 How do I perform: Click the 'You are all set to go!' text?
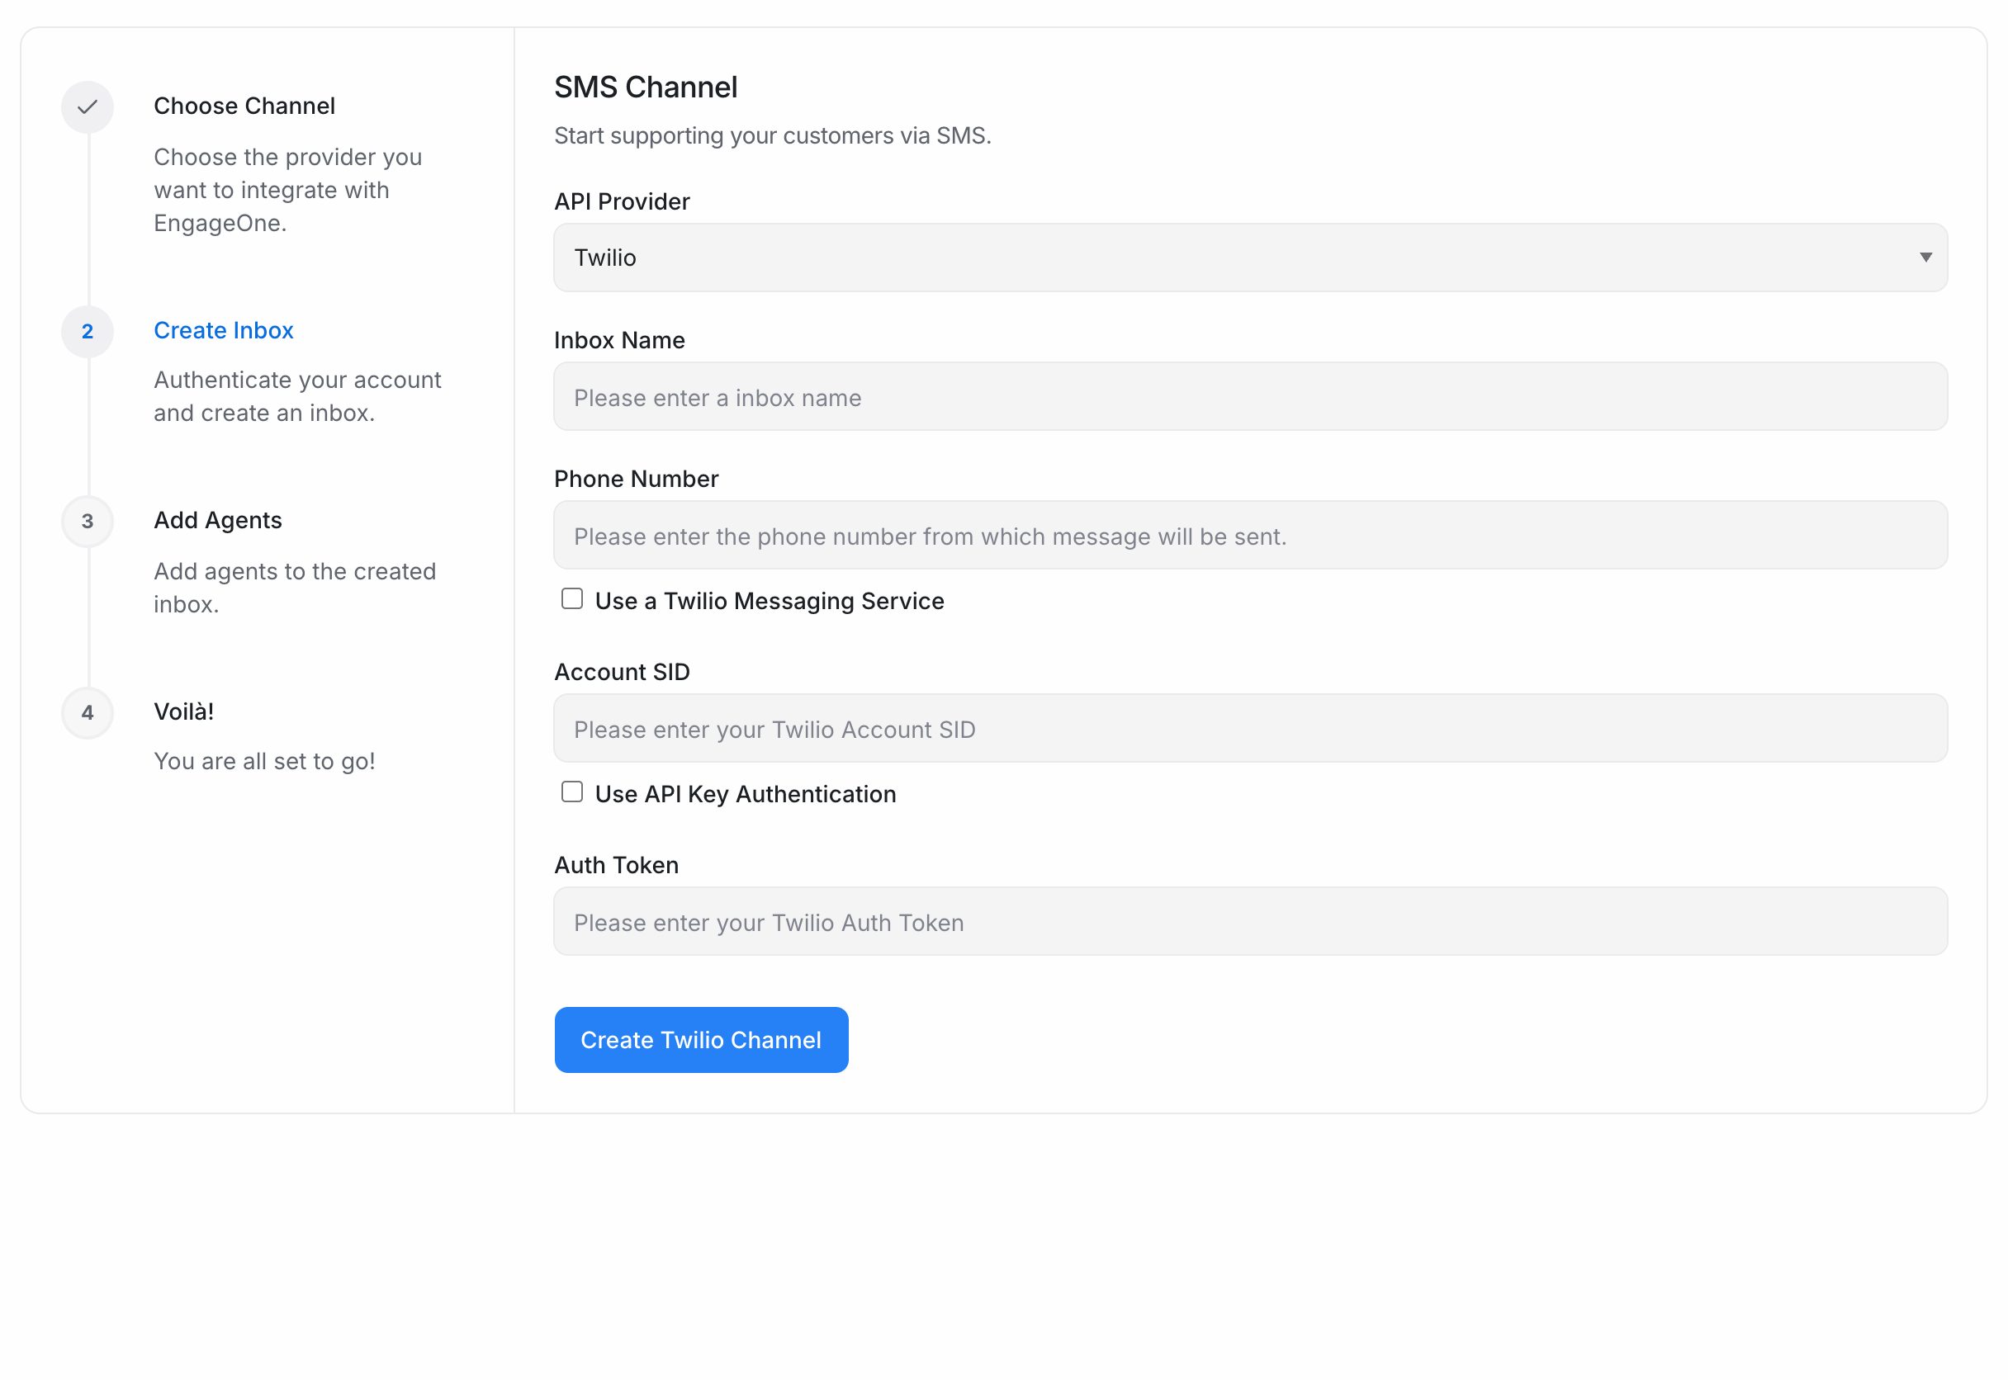pyautogui.click(x=264, y=761)
